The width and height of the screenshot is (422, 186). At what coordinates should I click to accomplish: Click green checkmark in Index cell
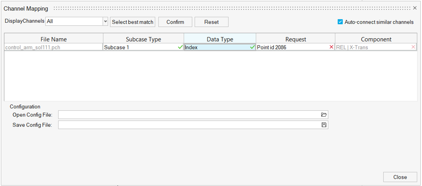(252, 47)
